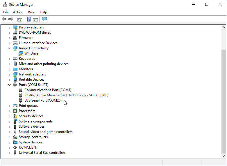The height and width of the screenshot is (166, 227).
Task: Click the Ports (COM & LPT) connector icon
Action: (15, 85)
